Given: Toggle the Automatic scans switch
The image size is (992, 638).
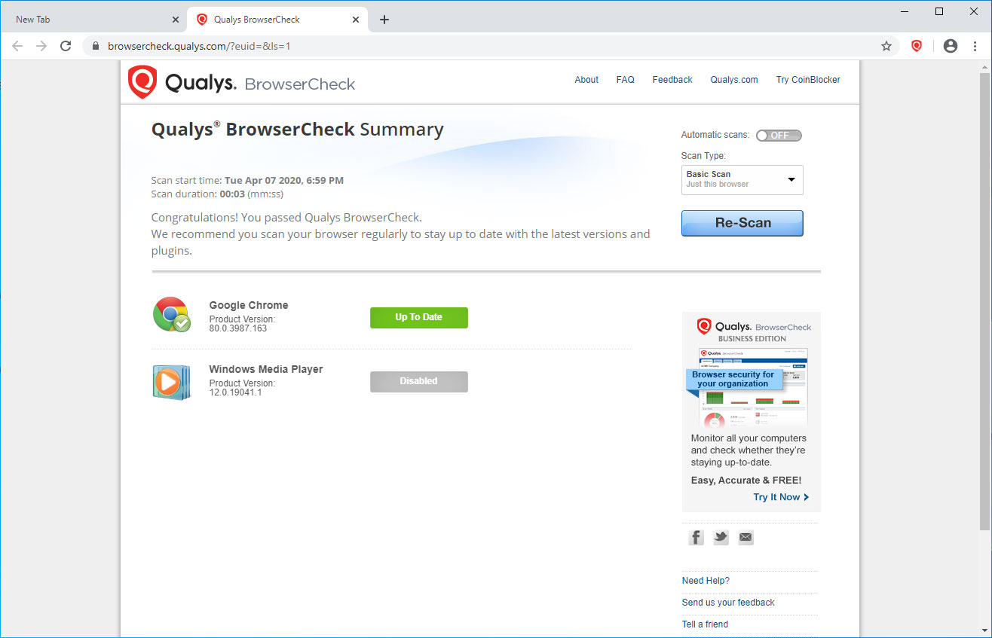Looking at the screenshot, I should click(779, 136).
